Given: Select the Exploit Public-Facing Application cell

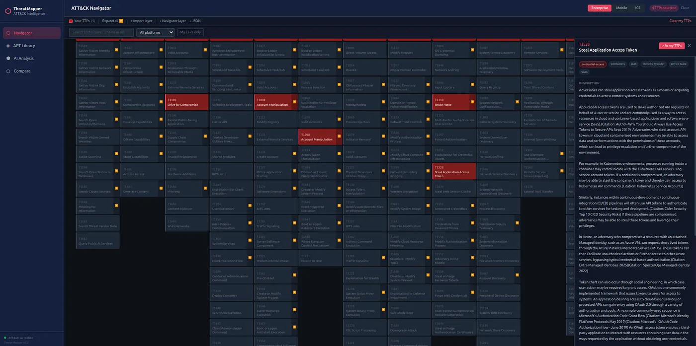Looking at the screenshot, I should pos(187,120).
